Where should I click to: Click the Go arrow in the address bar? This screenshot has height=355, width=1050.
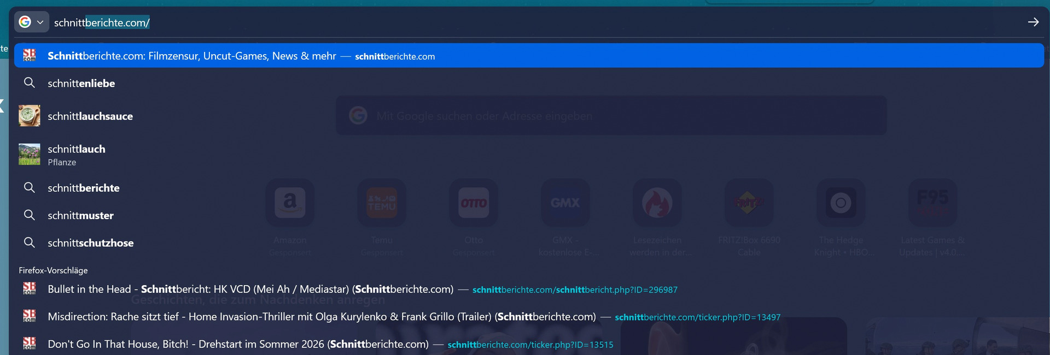pyautogui.click(x=1033, y=22)
